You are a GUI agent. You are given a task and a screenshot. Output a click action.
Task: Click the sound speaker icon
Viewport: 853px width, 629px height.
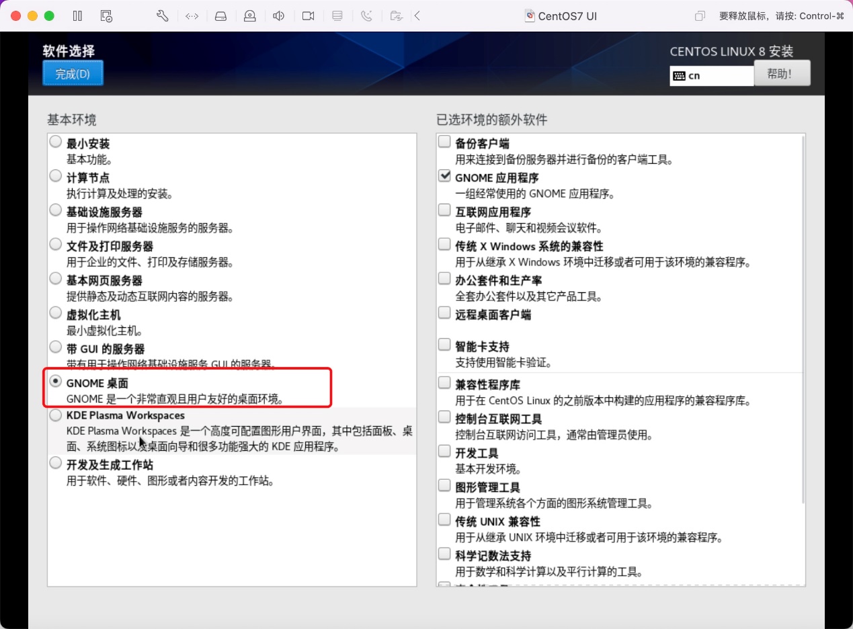click(279, 16)
